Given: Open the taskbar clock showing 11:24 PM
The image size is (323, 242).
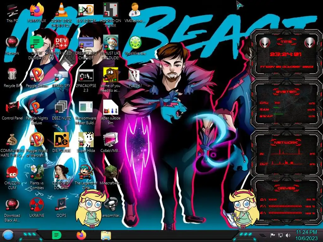Looking at the screenshot, I should click(x=306, y=235).
